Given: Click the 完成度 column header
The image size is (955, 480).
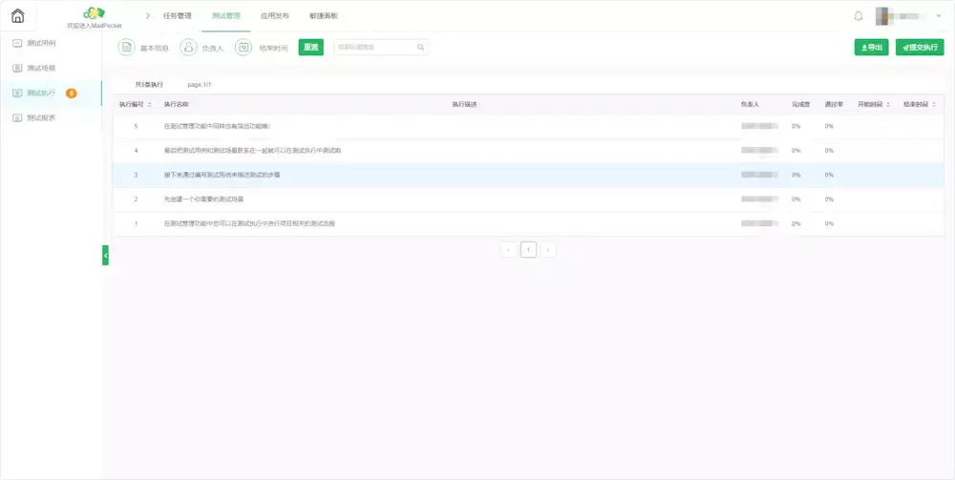Looking at the screenshot, I should pos(801,105).
